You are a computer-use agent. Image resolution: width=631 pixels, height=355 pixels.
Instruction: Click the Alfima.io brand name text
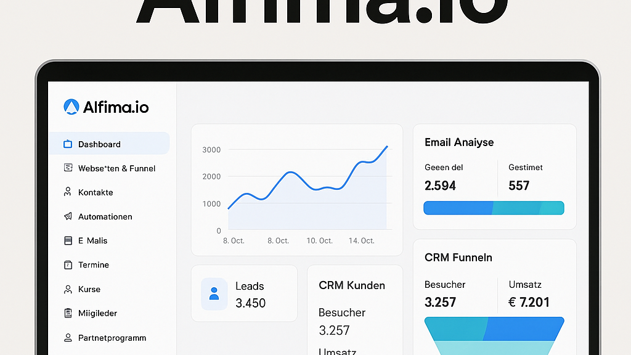[x=116, y=107]
